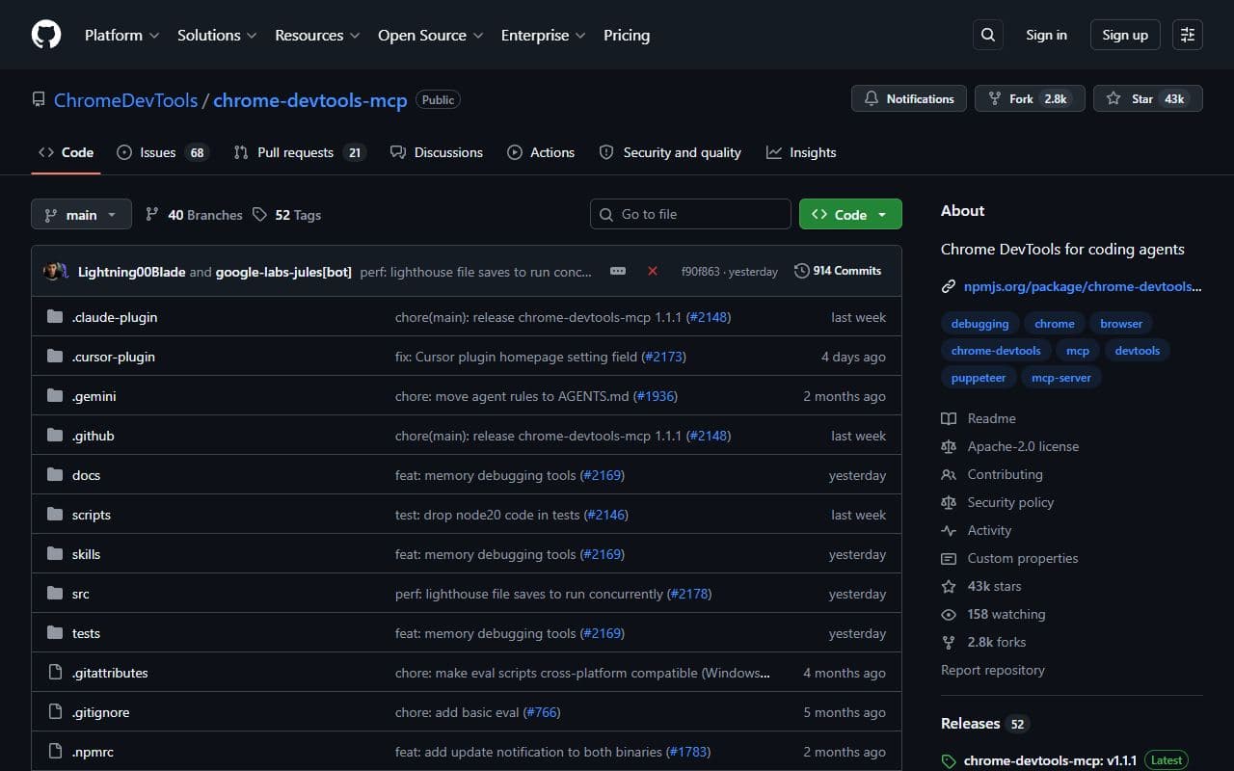Click the red failed status X icon
The image size is (1234, 771).
click(653, 271)
